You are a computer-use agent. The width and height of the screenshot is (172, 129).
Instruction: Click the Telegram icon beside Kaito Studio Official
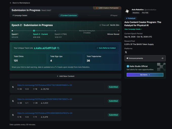128,66
